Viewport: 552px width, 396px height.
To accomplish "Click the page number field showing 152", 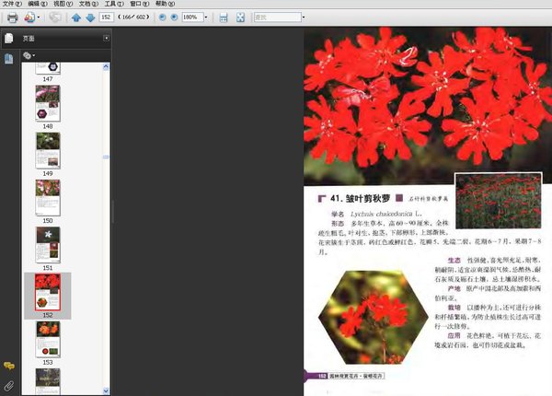I will 107,17.
